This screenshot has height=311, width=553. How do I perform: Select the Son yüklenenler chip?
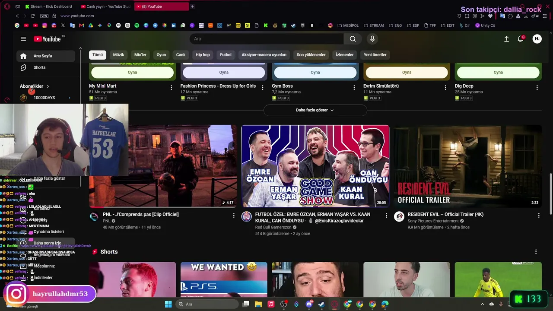click(311, 55)
